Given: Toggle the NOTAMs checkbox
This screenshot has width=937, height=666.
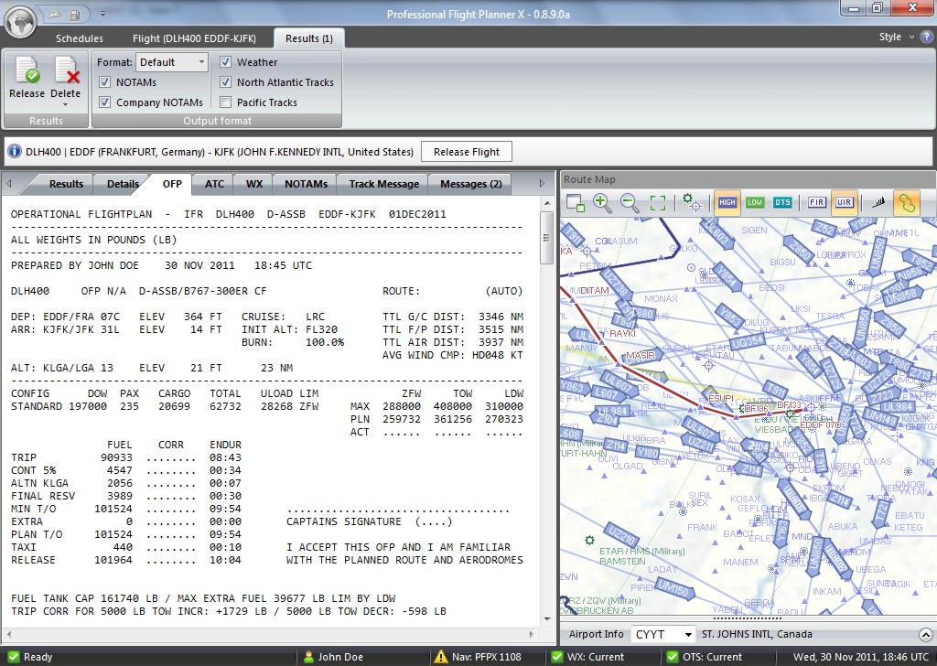Looking at the screenshot, I should click(104, 82).
